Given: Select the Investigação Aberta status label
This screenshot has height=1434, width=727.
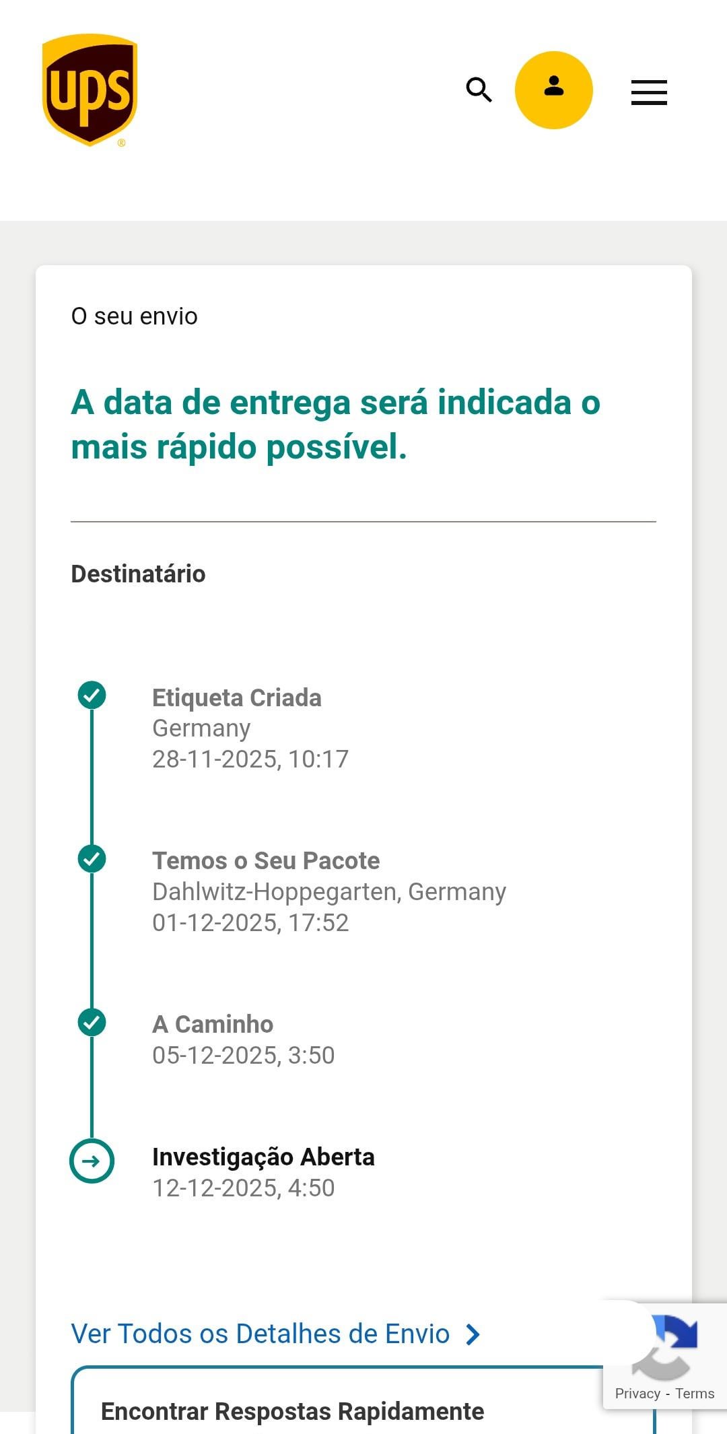Looking at the screenshot, I should coord(263,1157).
